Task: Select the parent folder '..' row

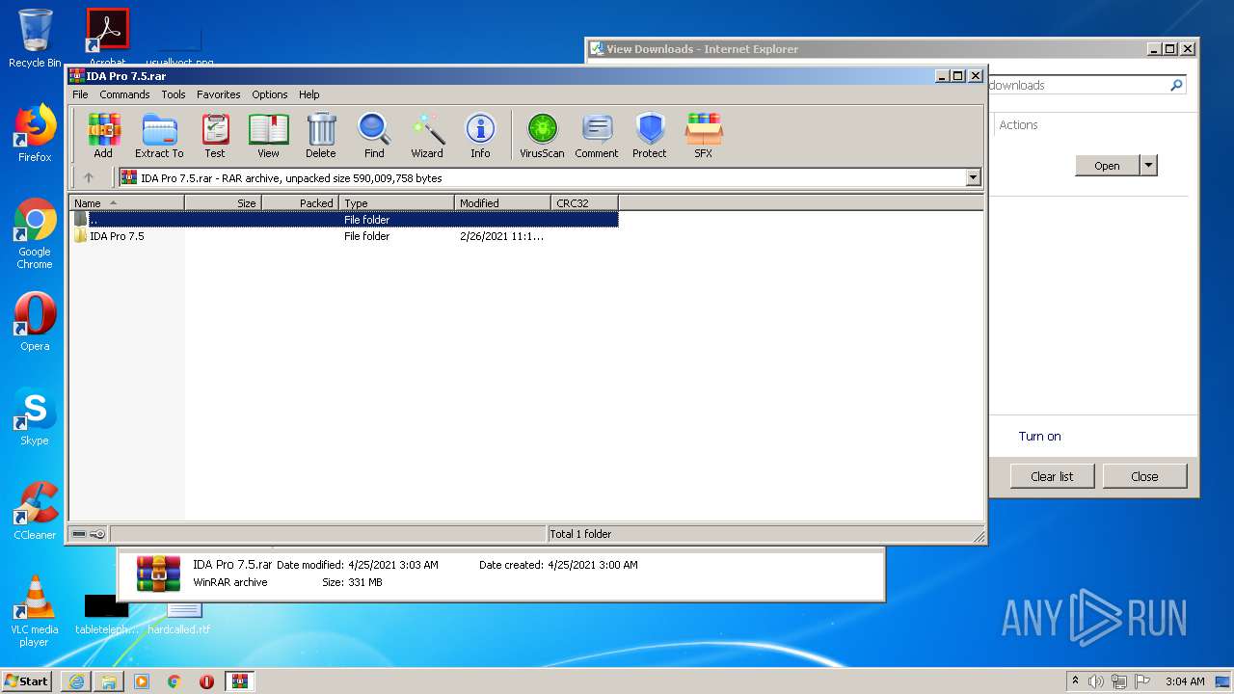Action: pos(343,220)
